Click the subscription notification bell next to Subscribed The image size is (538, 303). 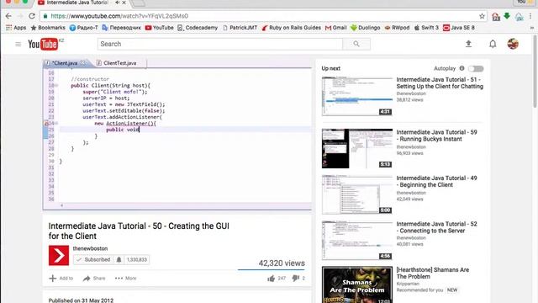click(119, 260)
